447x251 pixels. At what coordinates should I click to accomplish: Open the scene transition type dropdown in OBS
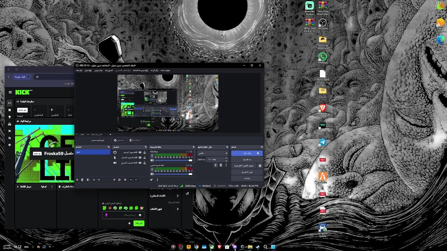click(x=213, y=153)
